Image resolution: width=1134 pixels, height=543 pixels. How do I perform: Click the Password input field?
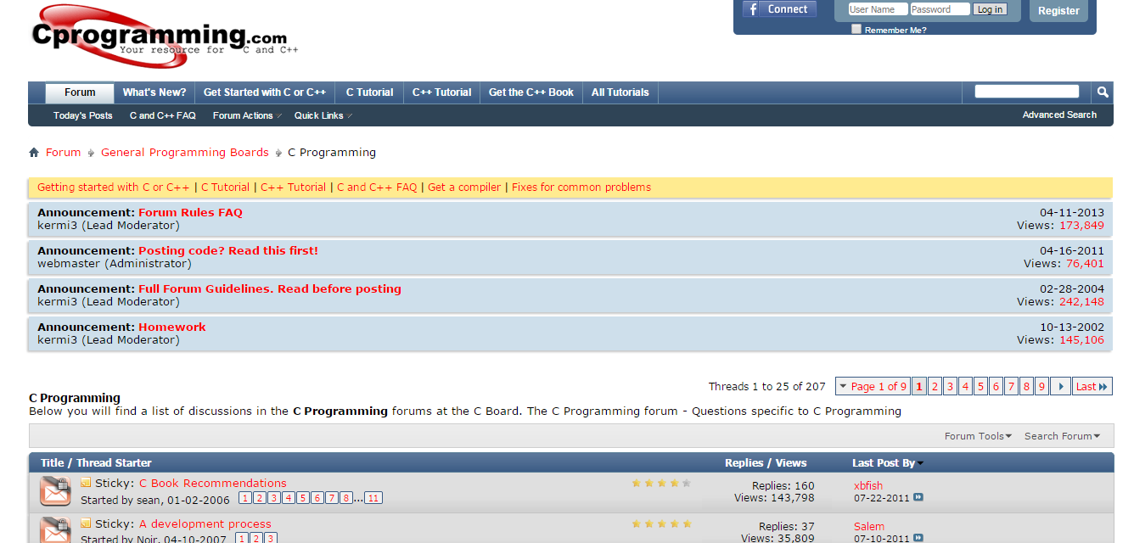(940, 9)
